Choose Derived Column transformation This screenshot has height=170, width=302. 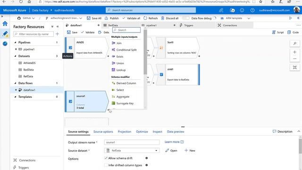click(x=126, y=83)
